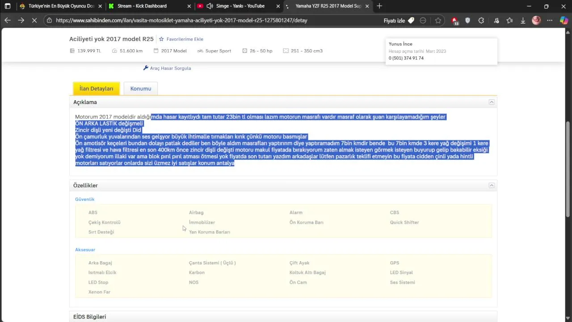Click the Favorilerime Ekle link
Screen dimensions: 572x322
pyautogui.click(x=185, y=39)
